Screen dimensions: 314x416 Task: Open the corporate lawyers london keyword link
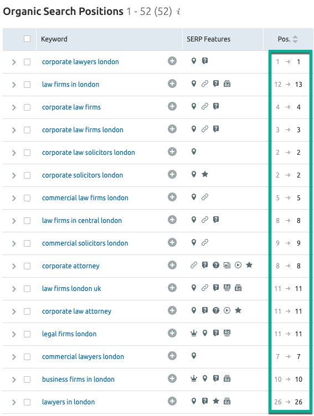[x=80, y=62]
